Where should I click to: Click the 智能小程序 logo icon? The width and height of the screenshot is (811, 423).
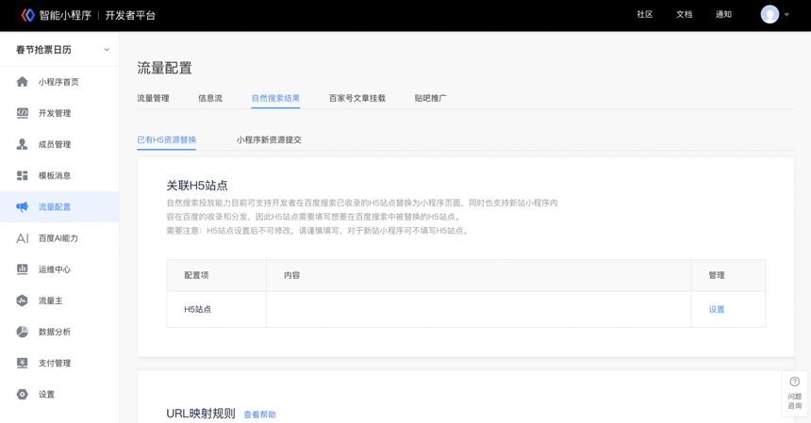28,15
